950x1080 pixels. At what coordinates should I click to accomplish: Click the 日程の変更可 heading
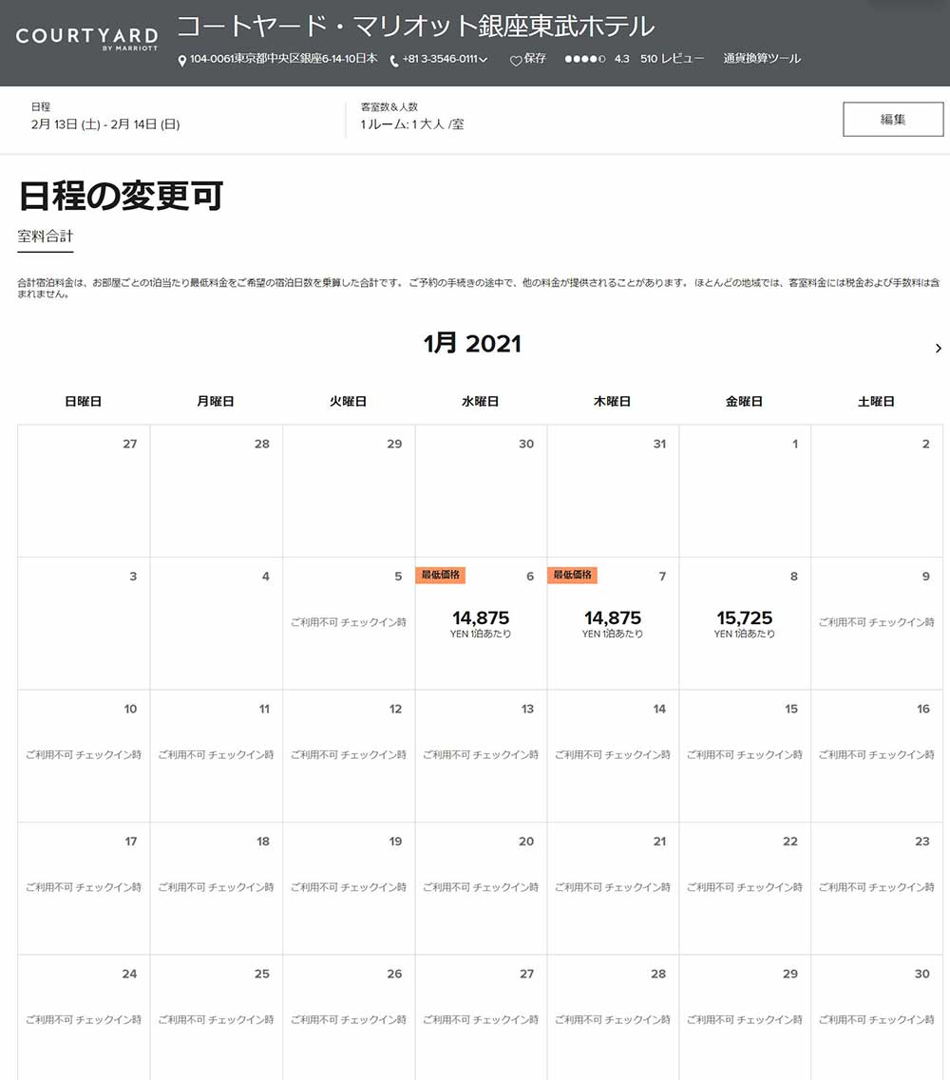point(121,196)
